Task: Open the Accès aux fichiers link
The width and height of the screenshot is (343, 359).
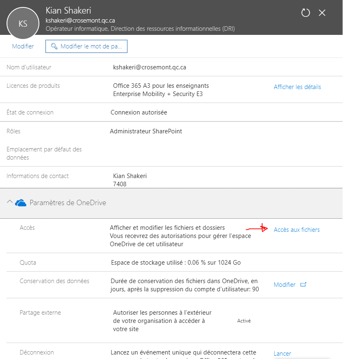Action: pyautogui.click(x=296, y=230)
